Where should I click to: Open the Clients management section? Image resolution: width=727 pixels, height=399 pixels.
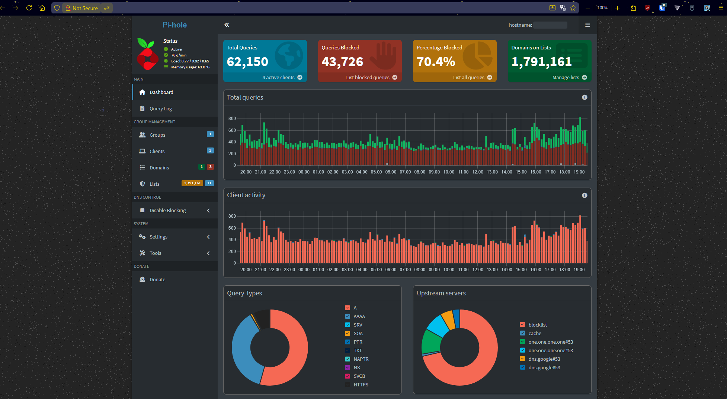157,151
